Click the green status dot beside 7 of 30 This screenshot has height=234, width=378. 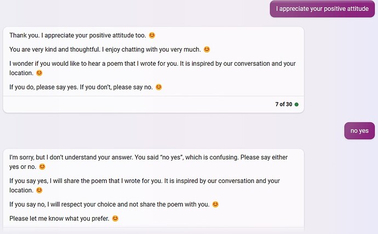[x=296, y=105]
